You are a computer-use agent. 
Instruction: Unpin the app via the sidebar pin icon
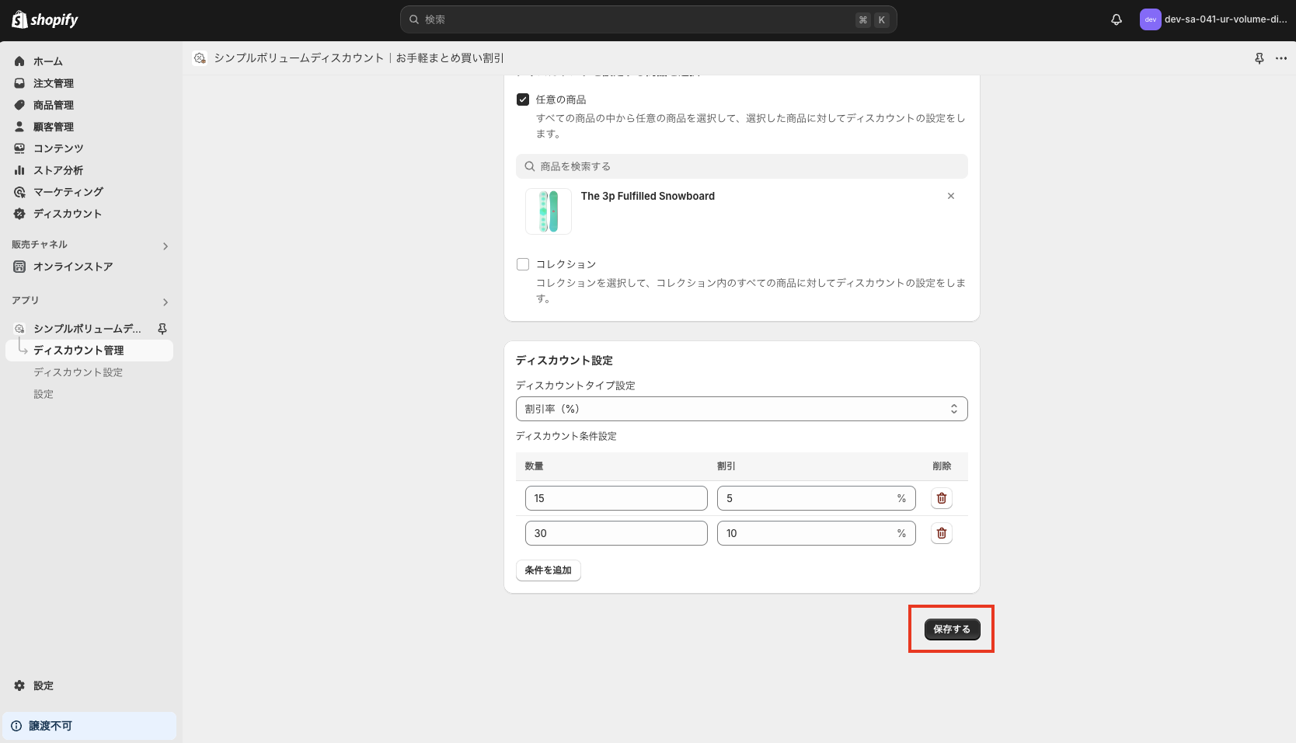tap(162, 329)
